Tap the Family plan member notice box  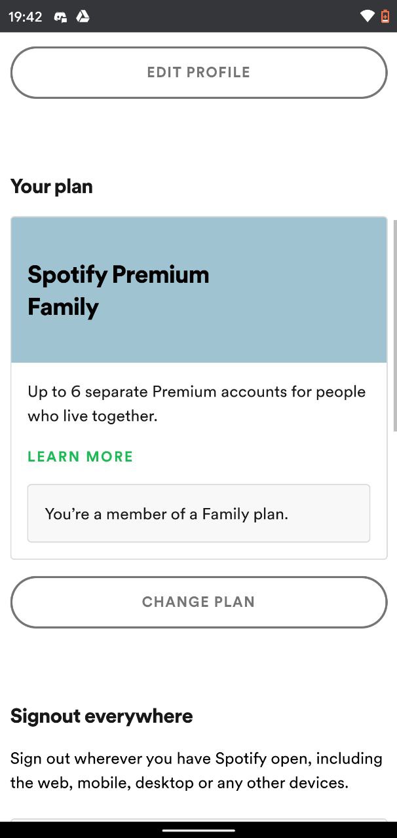point(198,513)
